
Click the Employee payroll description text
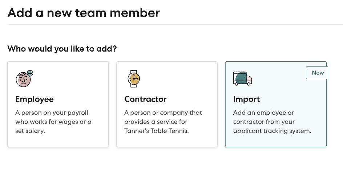pyautogui.click(x=53, y=122)
